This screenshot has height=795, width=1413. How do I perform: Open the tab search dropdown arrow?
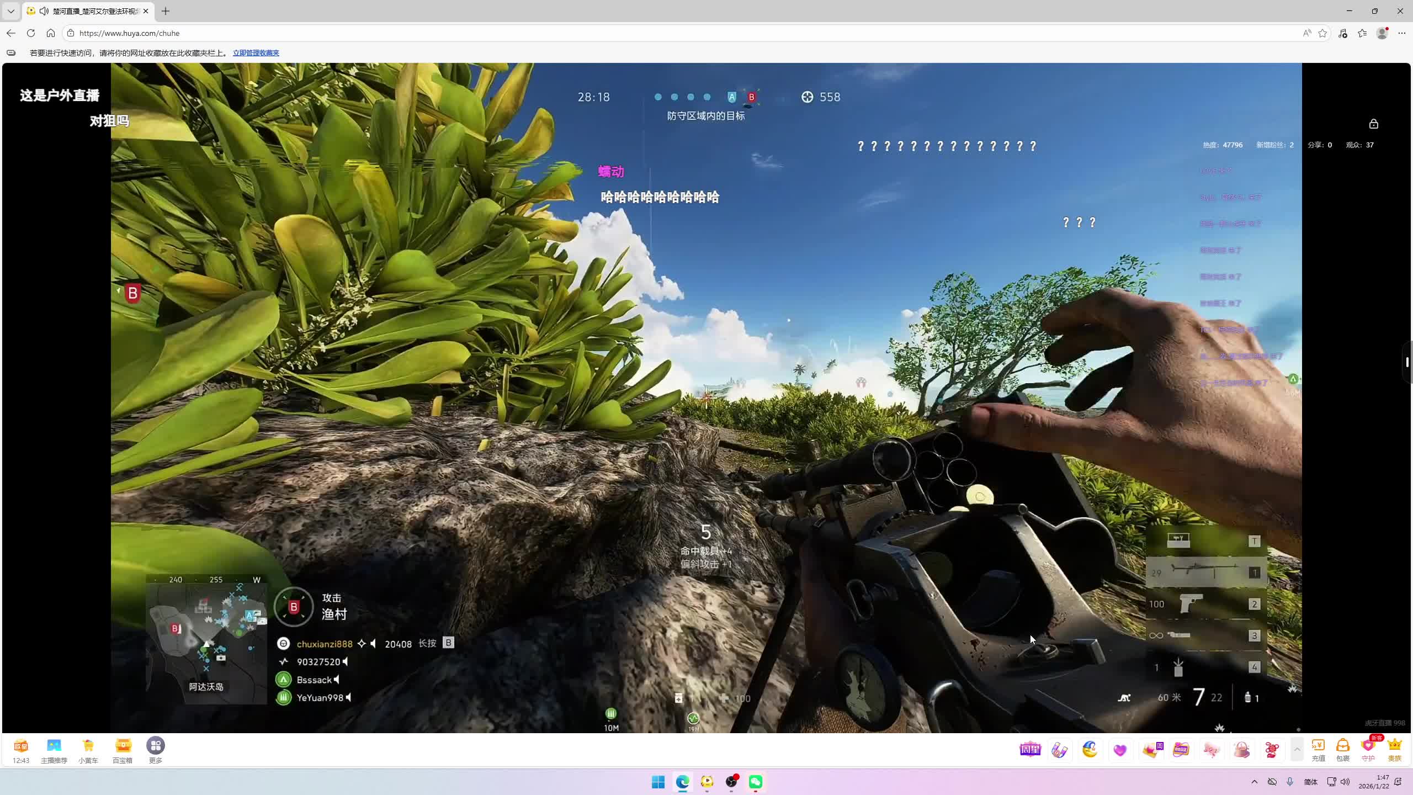click(x=10, y=11)
